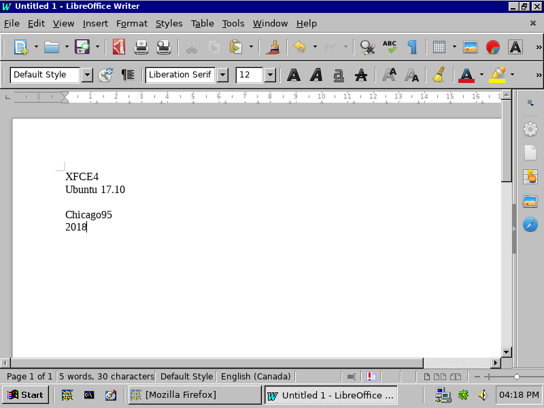Insert an image from the toolbar
Screen dimensions: 544x408
pos(469,48)
